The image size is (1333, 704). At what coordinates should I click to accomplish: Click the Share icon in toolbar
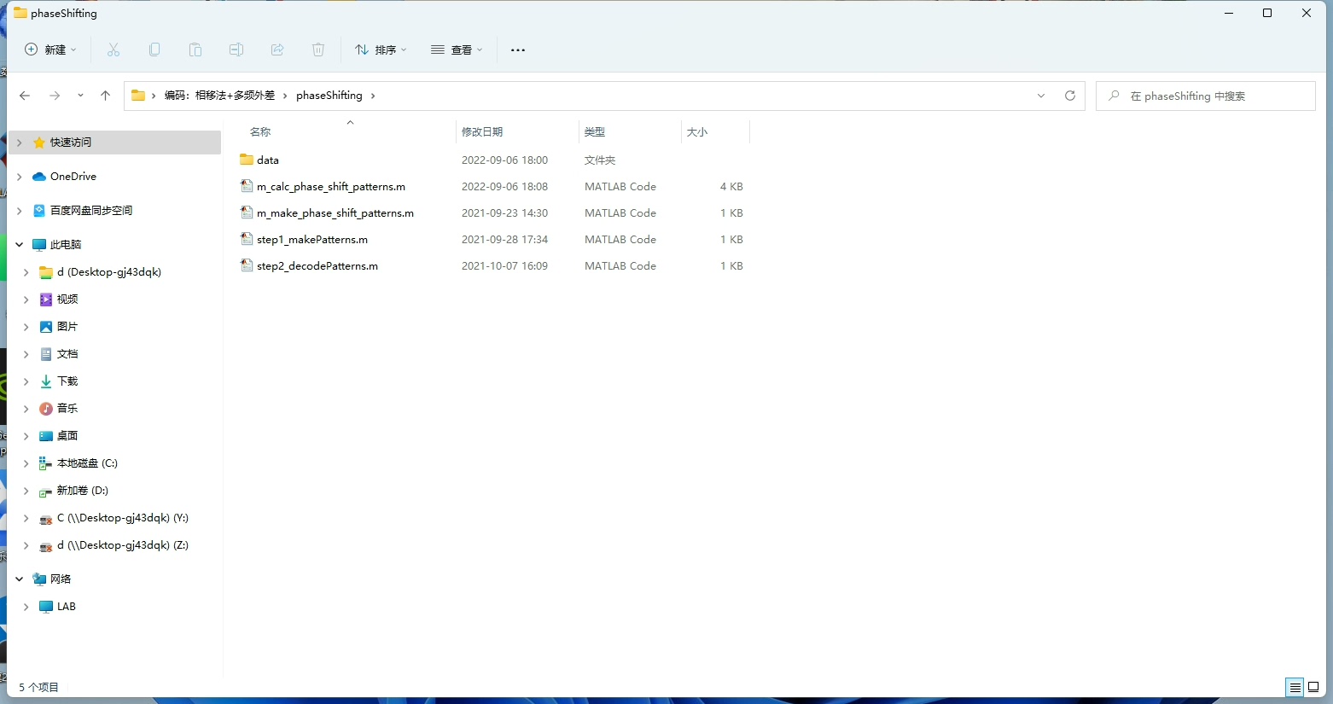click(x=277, y=49)
